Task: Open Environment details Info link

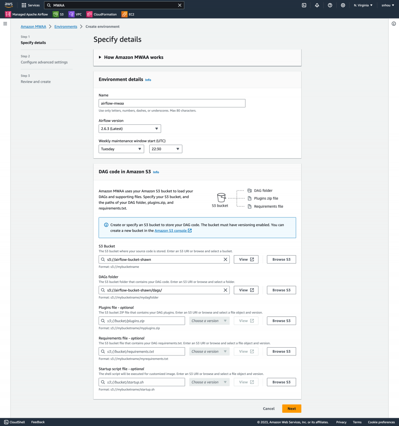Action: 148,80
